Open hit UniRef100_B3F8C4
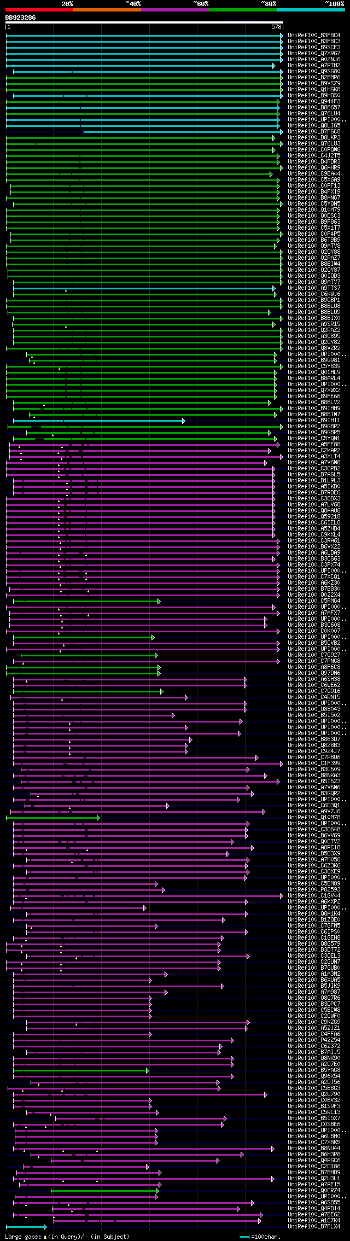350x1241 pixels. click(x=314, y=35)
